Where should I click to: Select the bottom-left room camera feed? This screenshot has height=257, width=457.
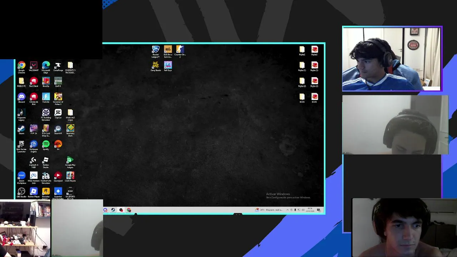[25, 228]
